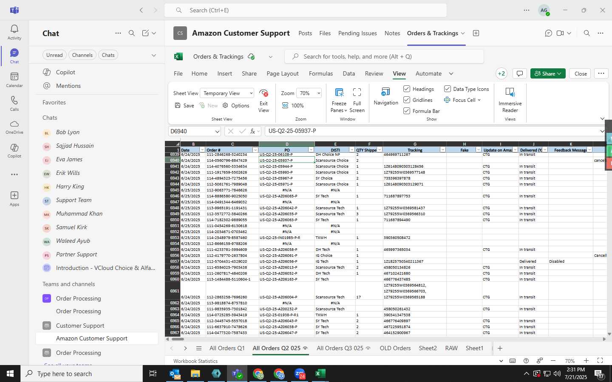Expand Orders & Trackings tab chevron
This screenshot has height=382, width=612.
[x=463, y=33]
